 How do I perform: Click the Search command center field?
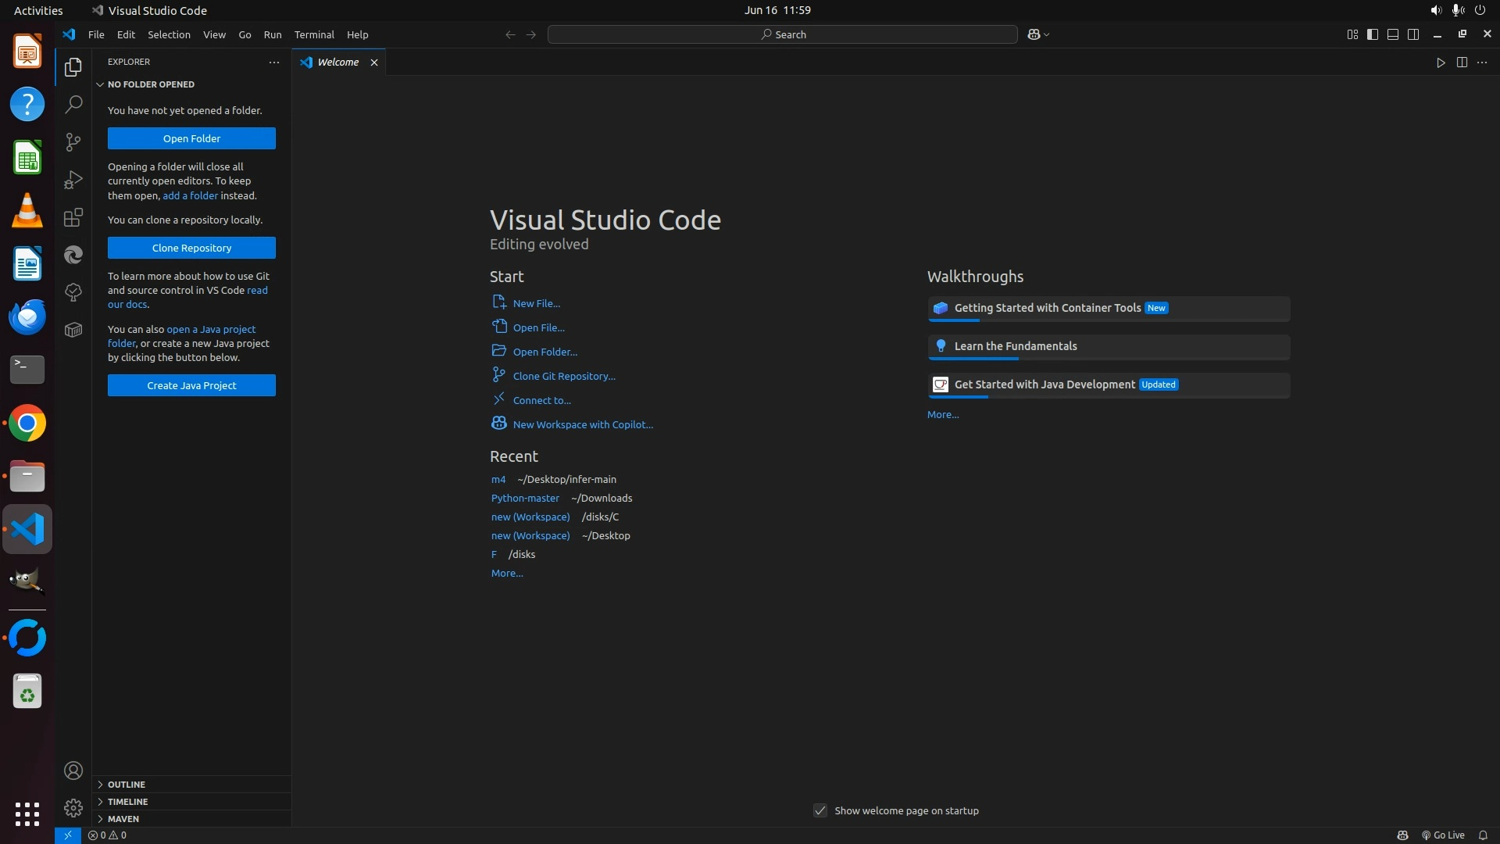782,34
